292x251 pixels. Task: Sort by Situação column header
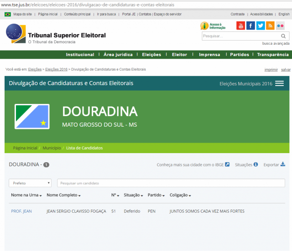[x=134, y=195]
